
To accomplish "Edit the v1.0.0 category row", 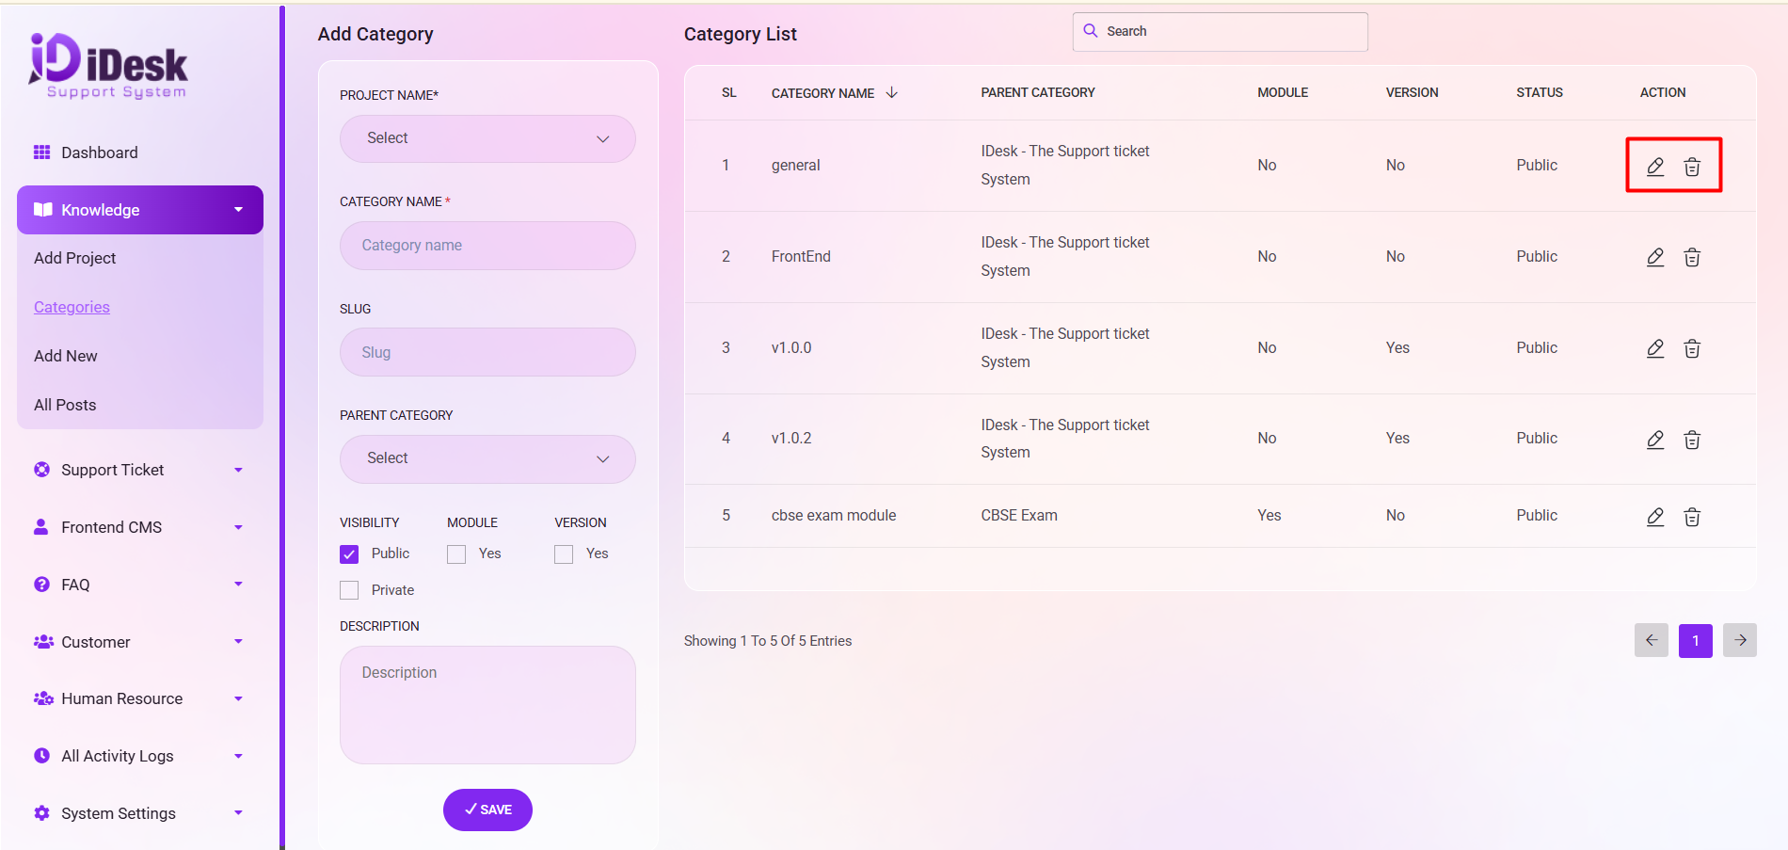I will 1655,348.
